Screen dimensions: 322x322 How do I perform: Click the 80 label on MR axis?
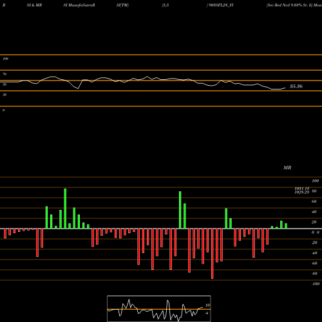314,191
